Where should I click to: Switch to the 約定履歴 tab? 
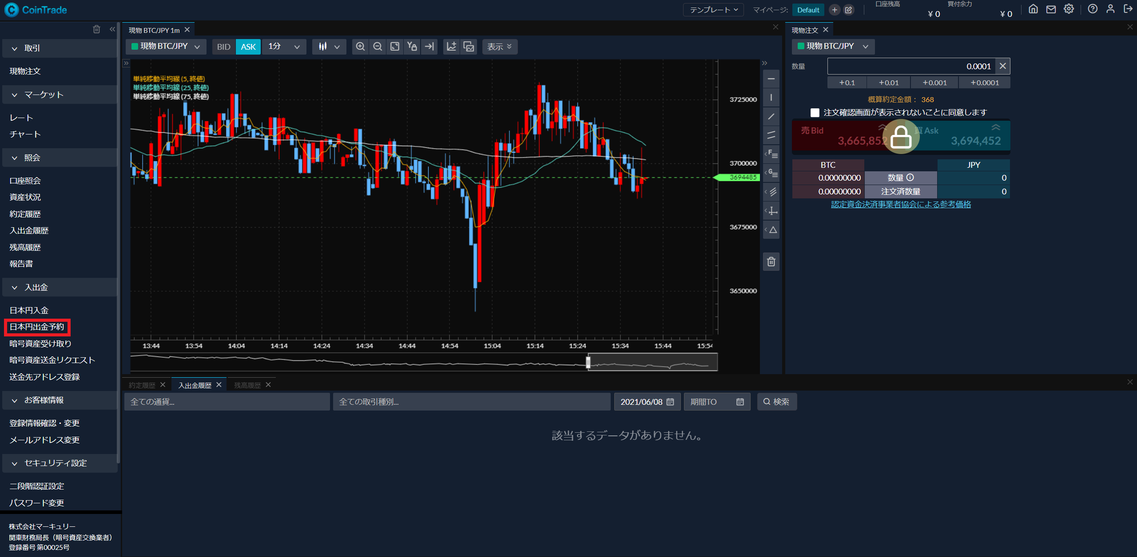pyautogui.click(x=142, y=385)
